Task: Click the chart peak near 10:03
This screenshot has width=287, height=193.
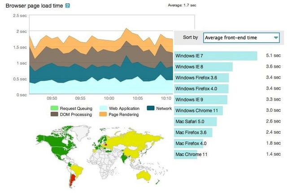Action: point(126,28)
